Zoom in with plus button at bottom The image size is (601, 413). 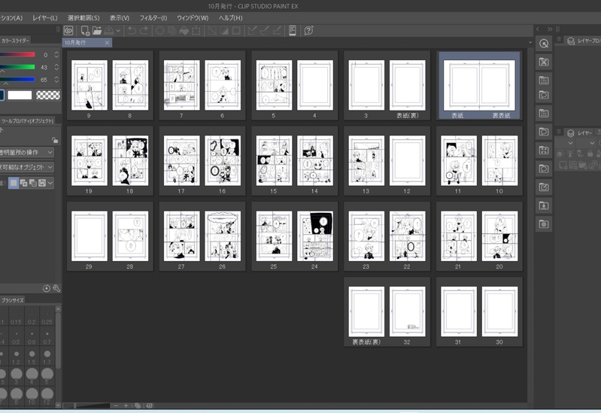pos(126,405)
